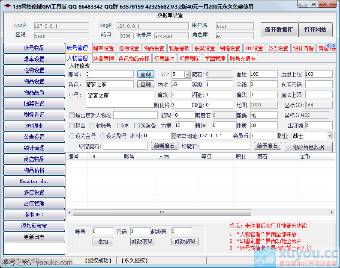Click the 修改角色数据 button

(308, 147)
